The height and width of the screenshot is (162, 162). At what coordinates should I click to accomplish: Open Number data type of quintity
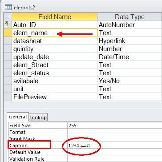[130, 49]
